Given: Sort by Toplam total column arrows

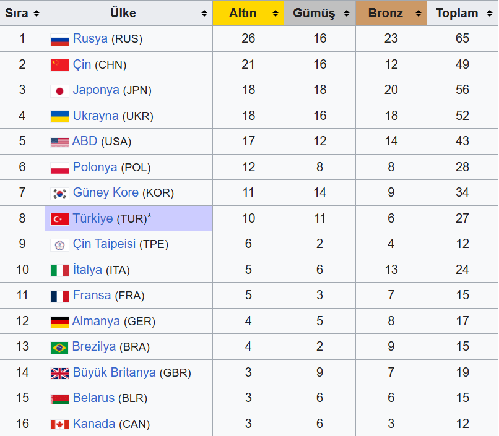Looking at the screenshot, I should point(490,14).
